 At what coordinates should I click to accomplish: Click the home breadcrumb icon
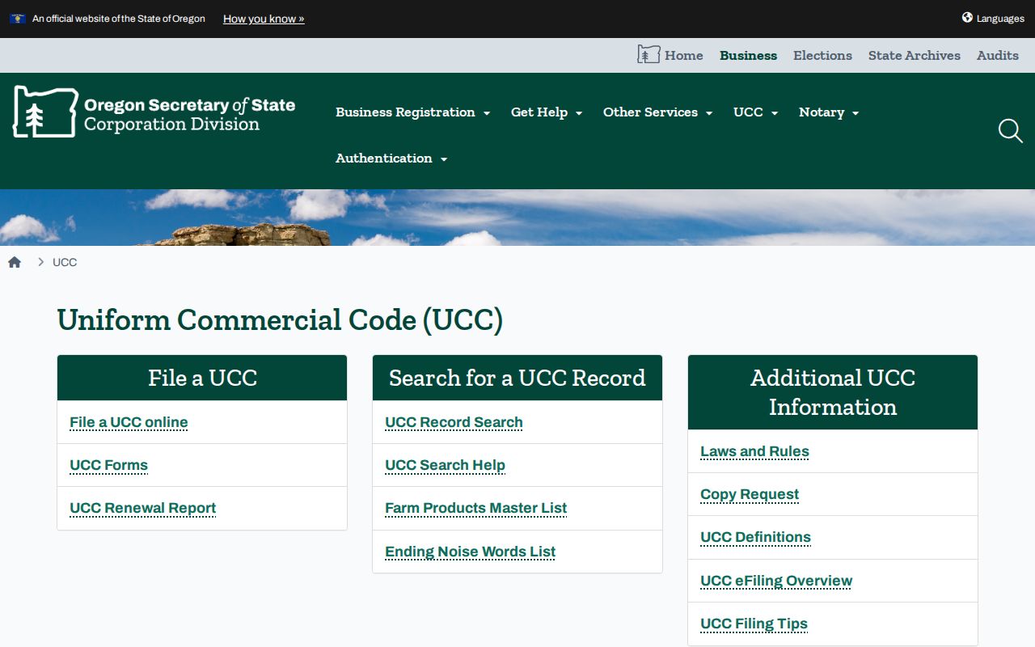pos(15,262)
